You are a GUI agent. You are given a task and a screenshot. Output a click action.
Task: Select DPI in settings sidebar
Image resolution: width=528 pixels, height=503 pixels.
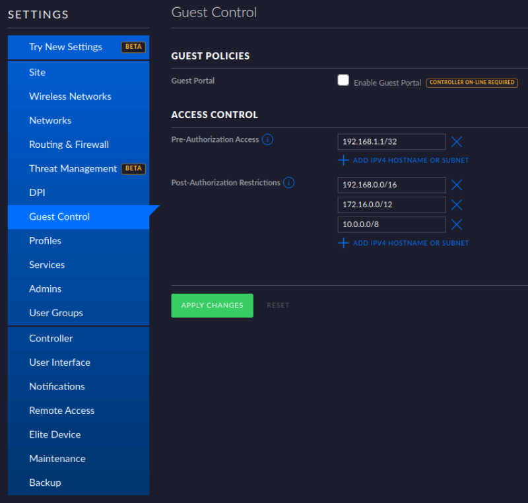tap(79, 193)
